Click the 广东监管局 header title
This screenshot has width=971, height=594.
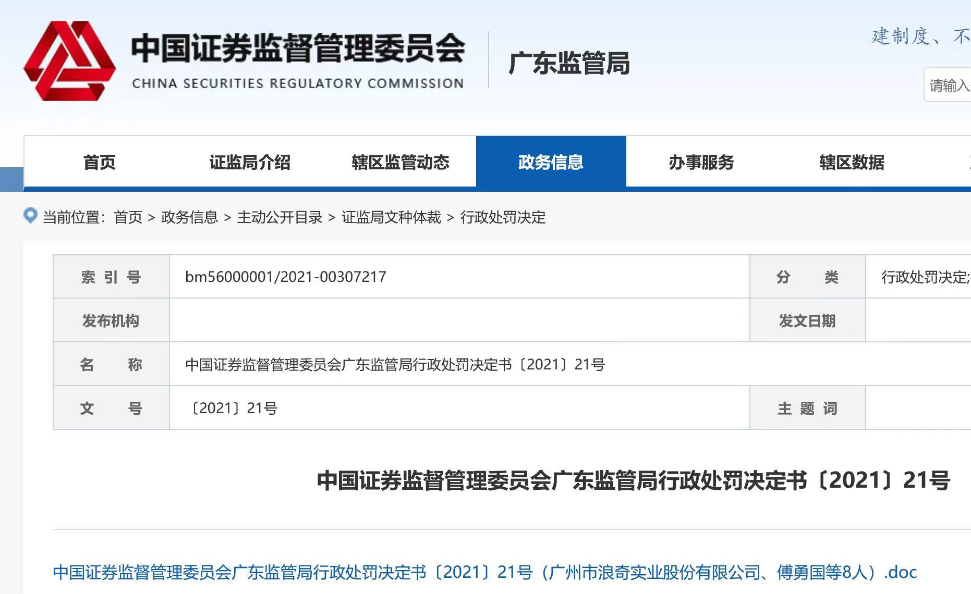coord(568,64)
